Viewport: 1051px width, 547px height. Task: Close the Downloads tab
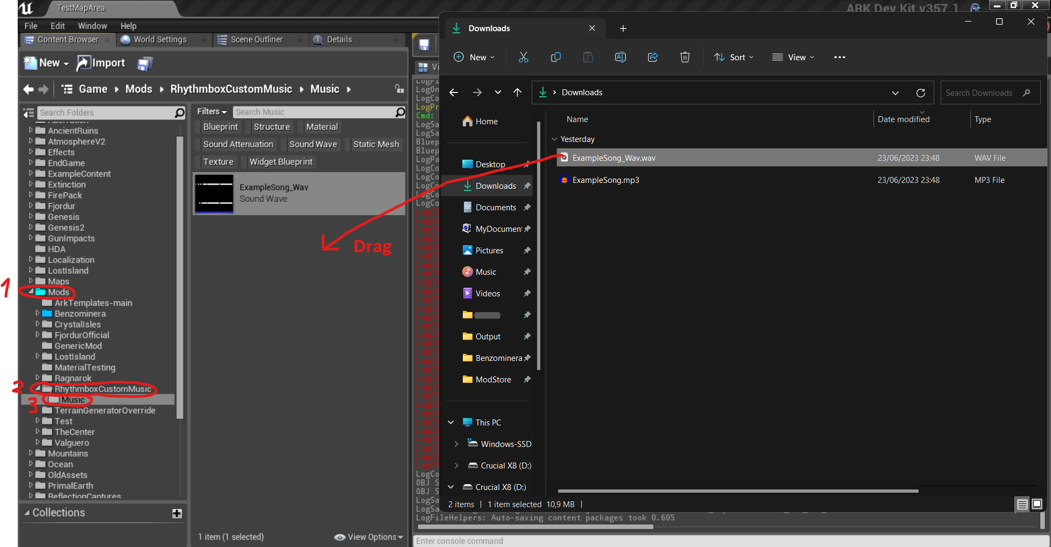(592, 28)
